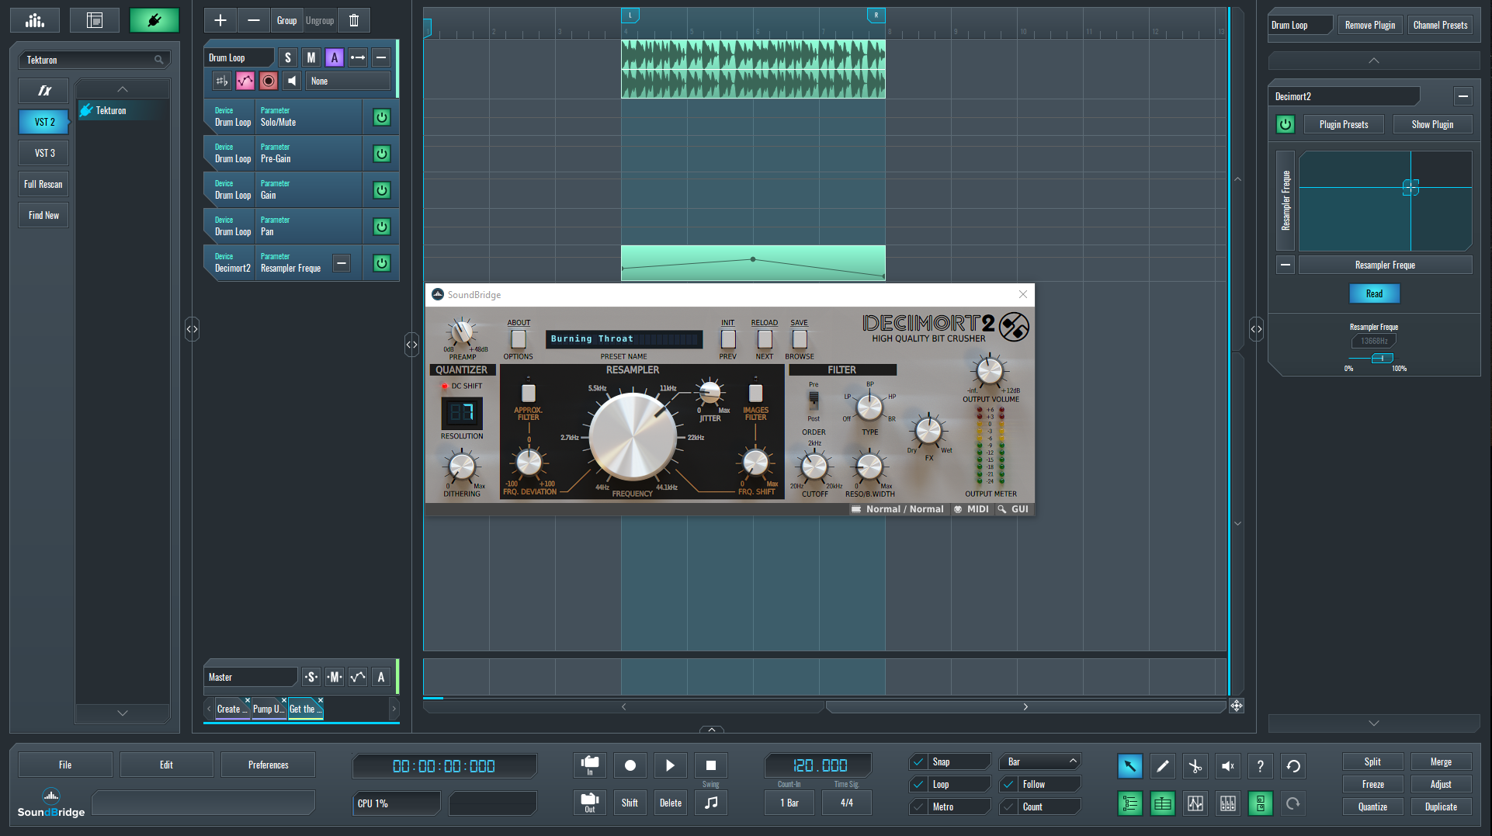This screenshot has width=1492, height=836.
Task: Click the Show Plugin button
Action: [1432, 124]
